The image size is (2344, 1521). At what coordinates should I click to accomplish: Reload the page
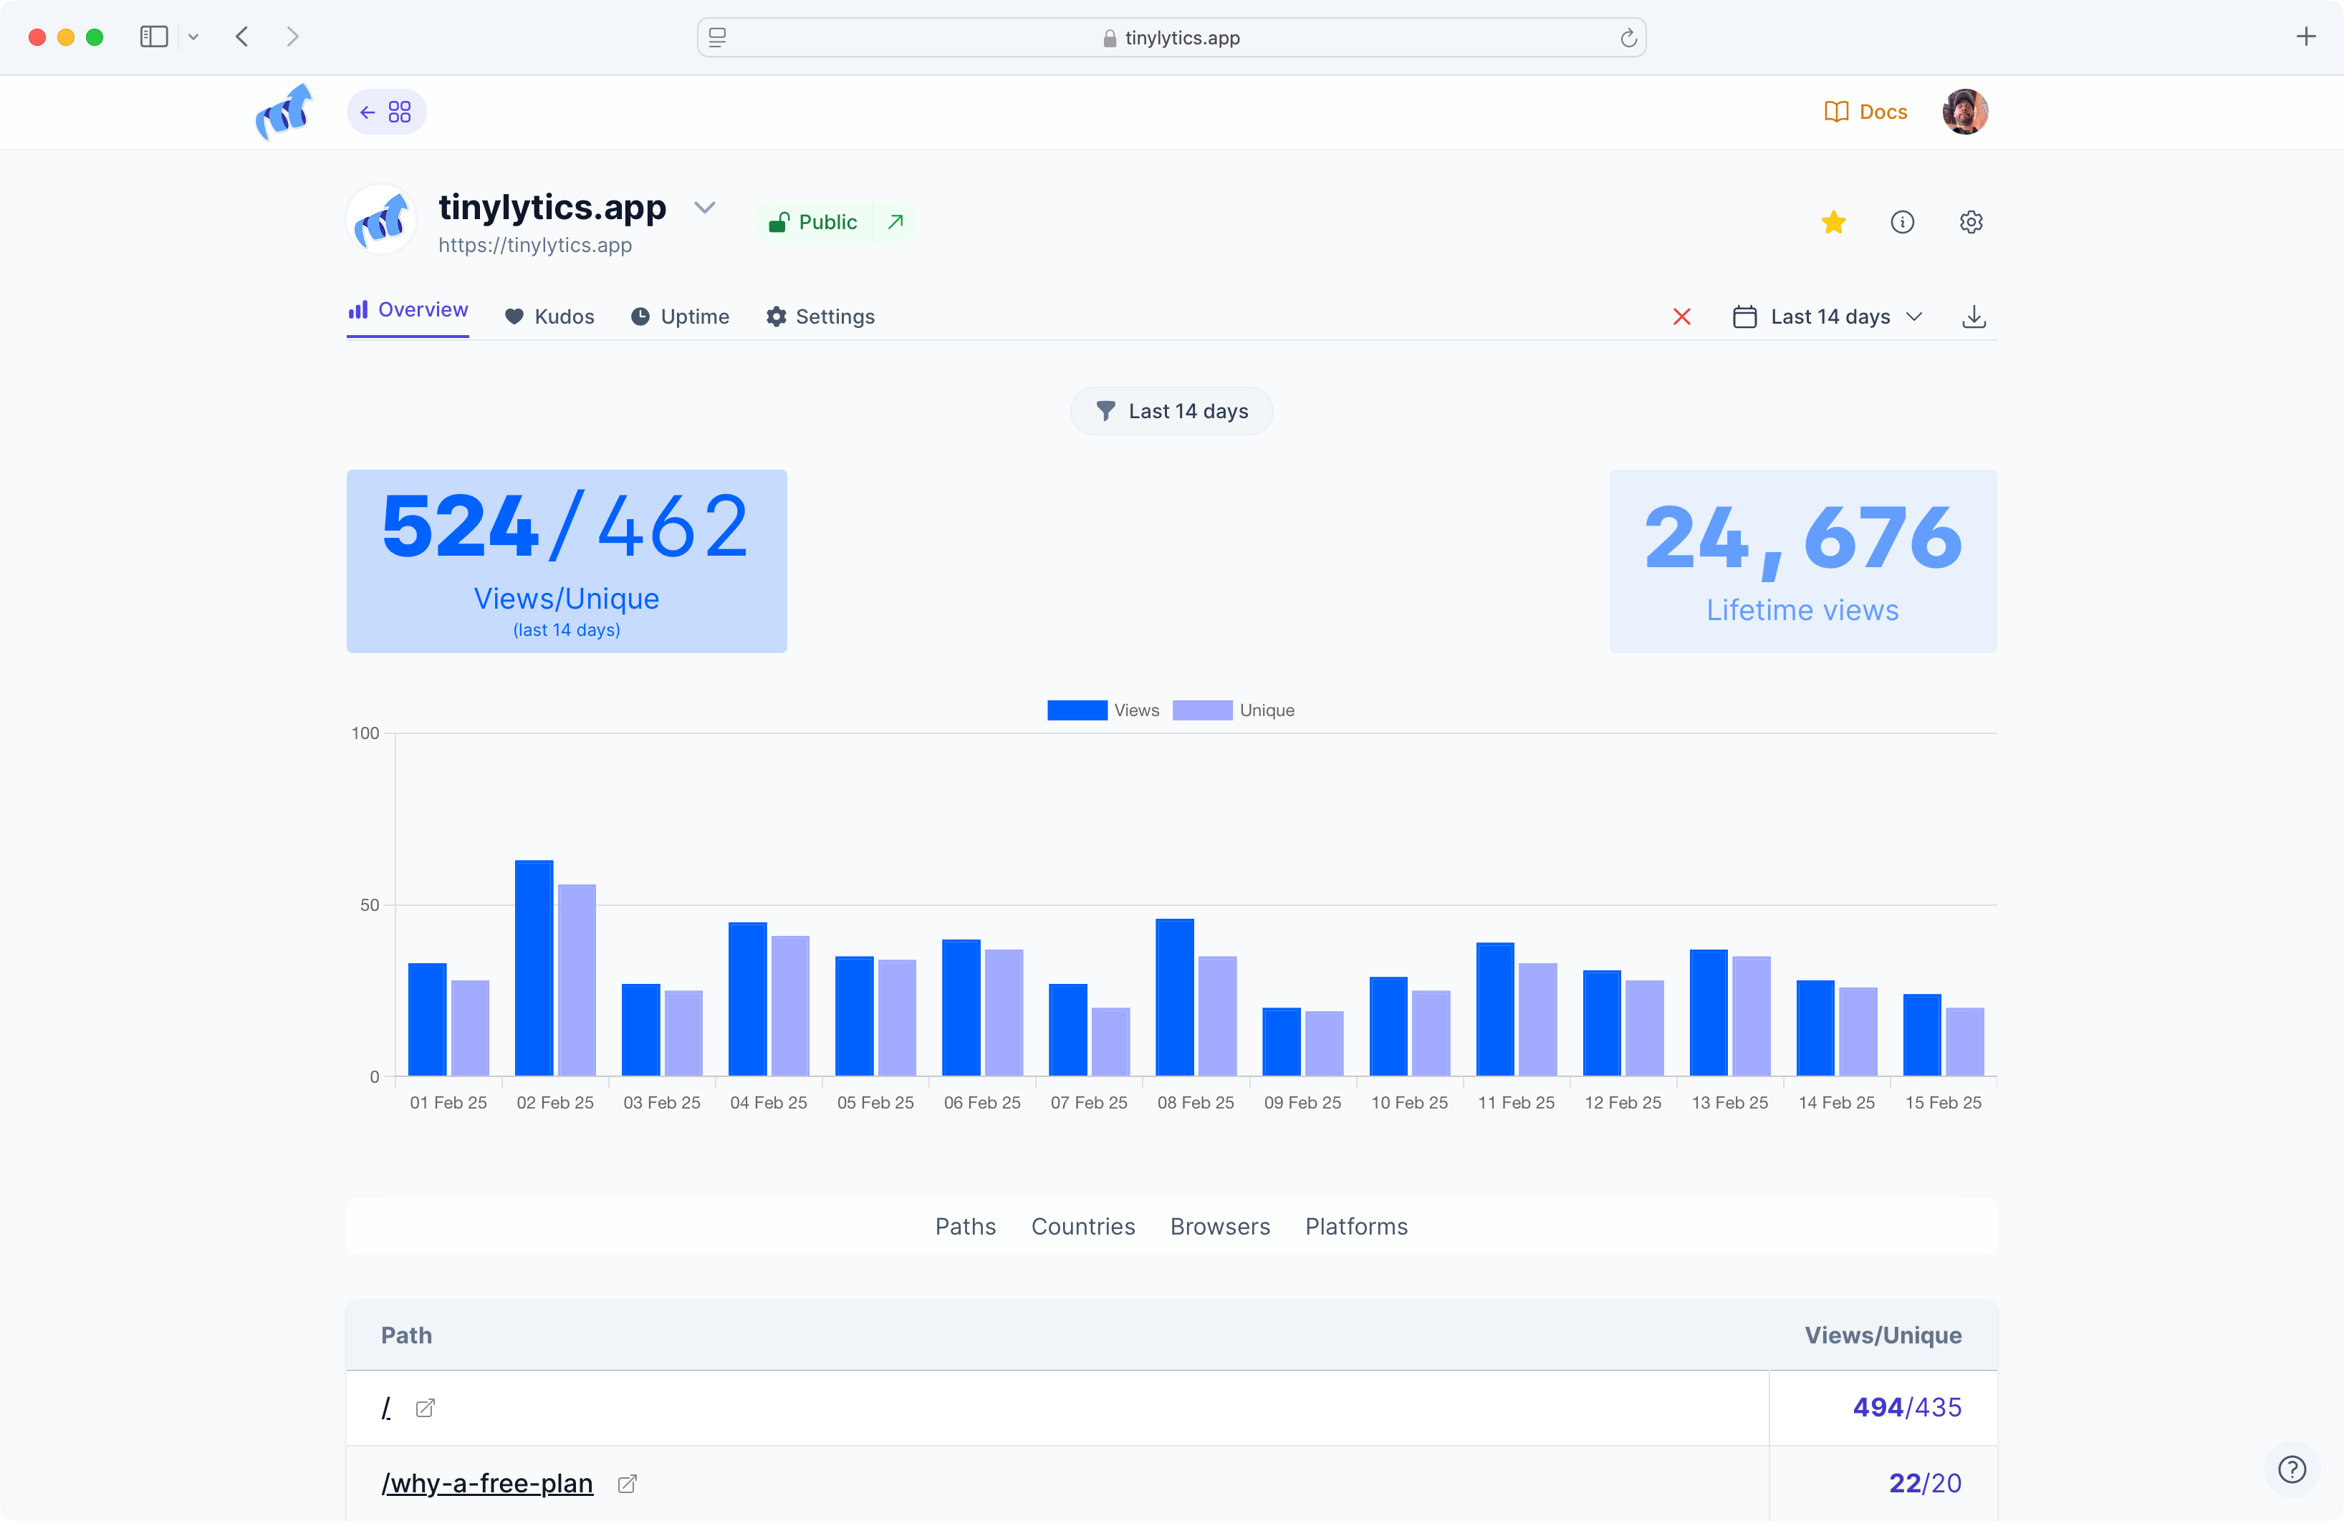tap(1628, 37)
